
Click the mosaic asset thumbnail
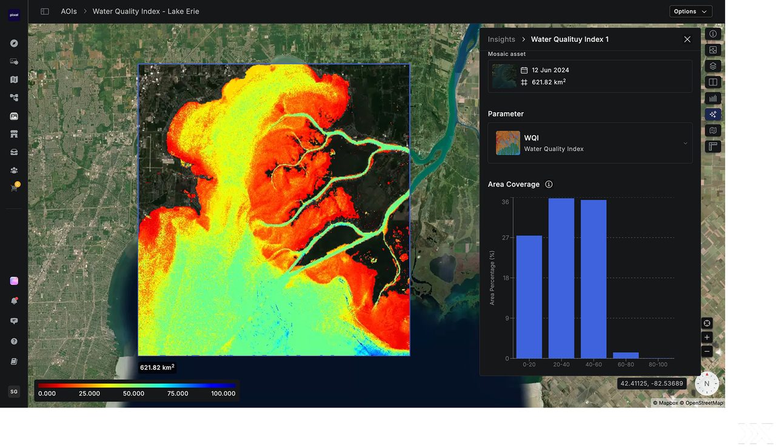(x=504, y=76)
